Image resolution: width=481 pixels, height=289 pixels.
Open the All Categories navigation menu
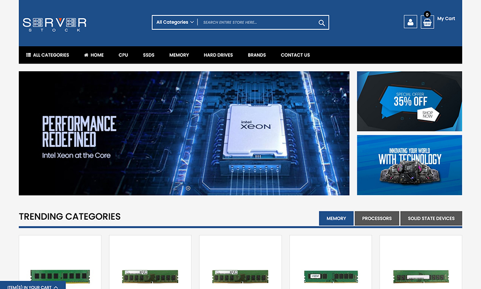click(x=48, y=55)
